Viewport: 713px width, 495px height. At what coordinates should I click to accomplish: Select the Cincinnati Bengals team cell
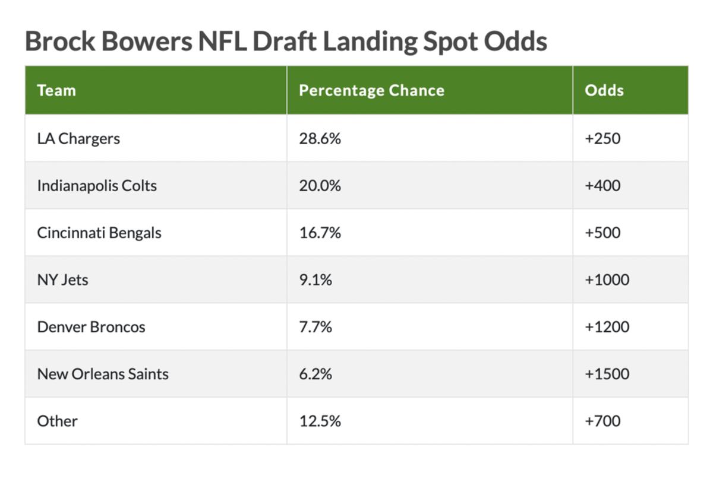[156, 233]
